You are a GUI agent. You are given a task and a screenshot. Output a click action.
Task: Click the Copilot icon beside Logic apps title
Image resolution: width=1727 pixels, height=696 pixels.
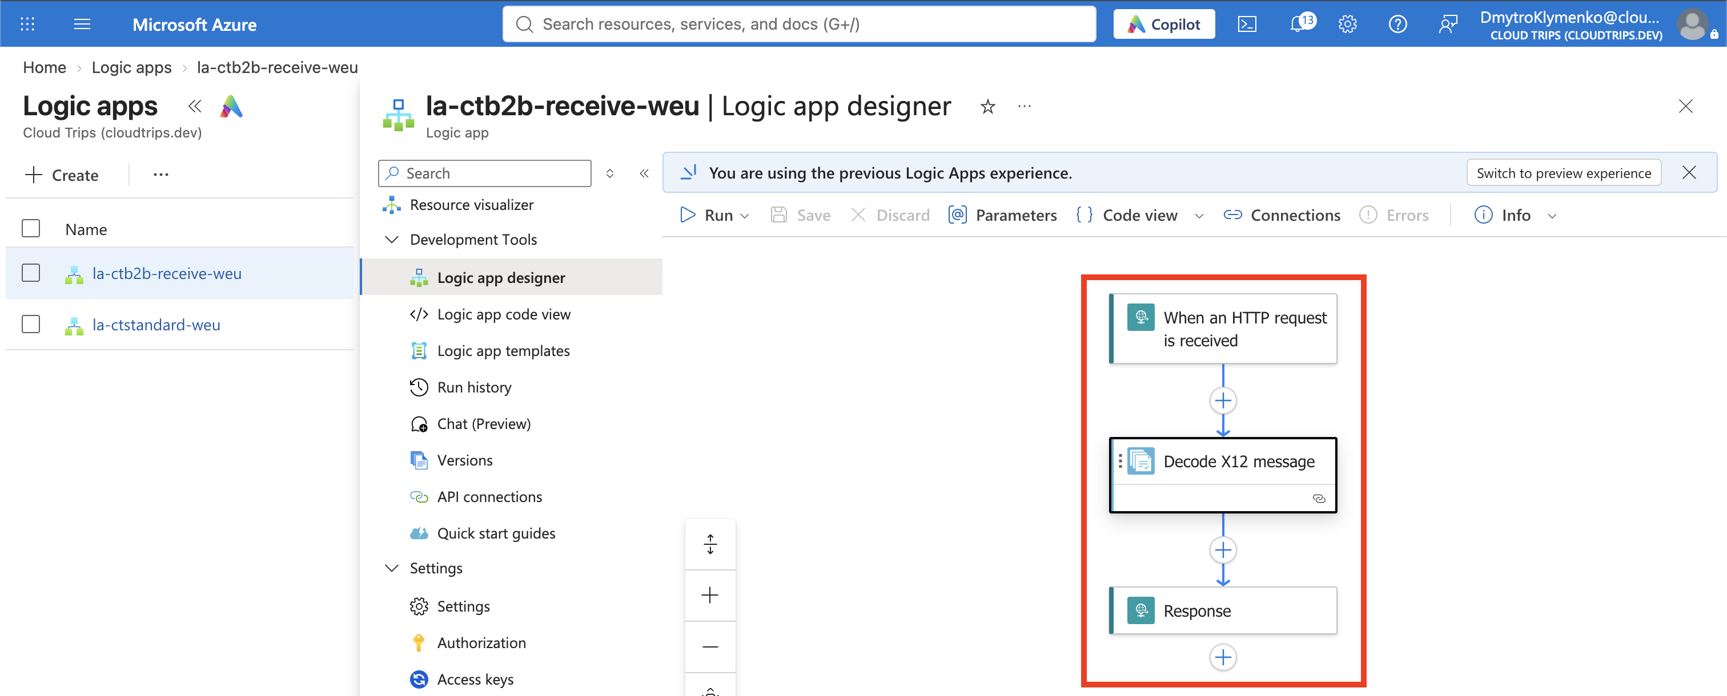[231, 106]
